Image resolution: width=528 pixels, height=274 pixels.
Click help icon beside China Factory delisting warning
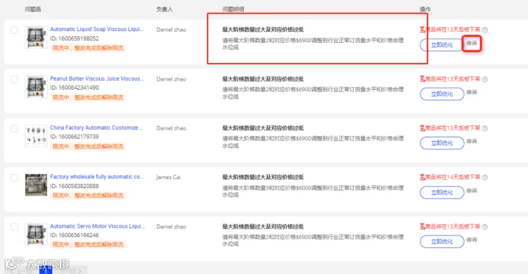(485, 128)
